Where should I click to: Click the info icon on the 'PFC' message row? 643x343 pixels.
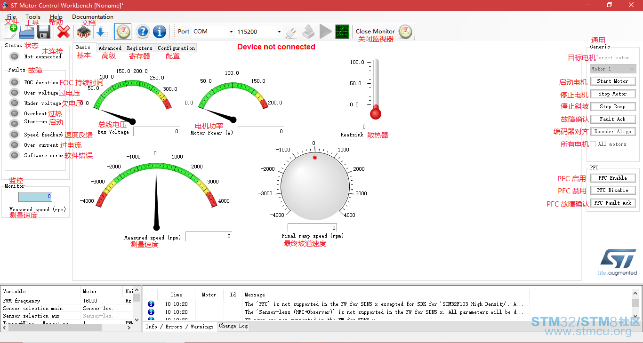tap(151, 304)
